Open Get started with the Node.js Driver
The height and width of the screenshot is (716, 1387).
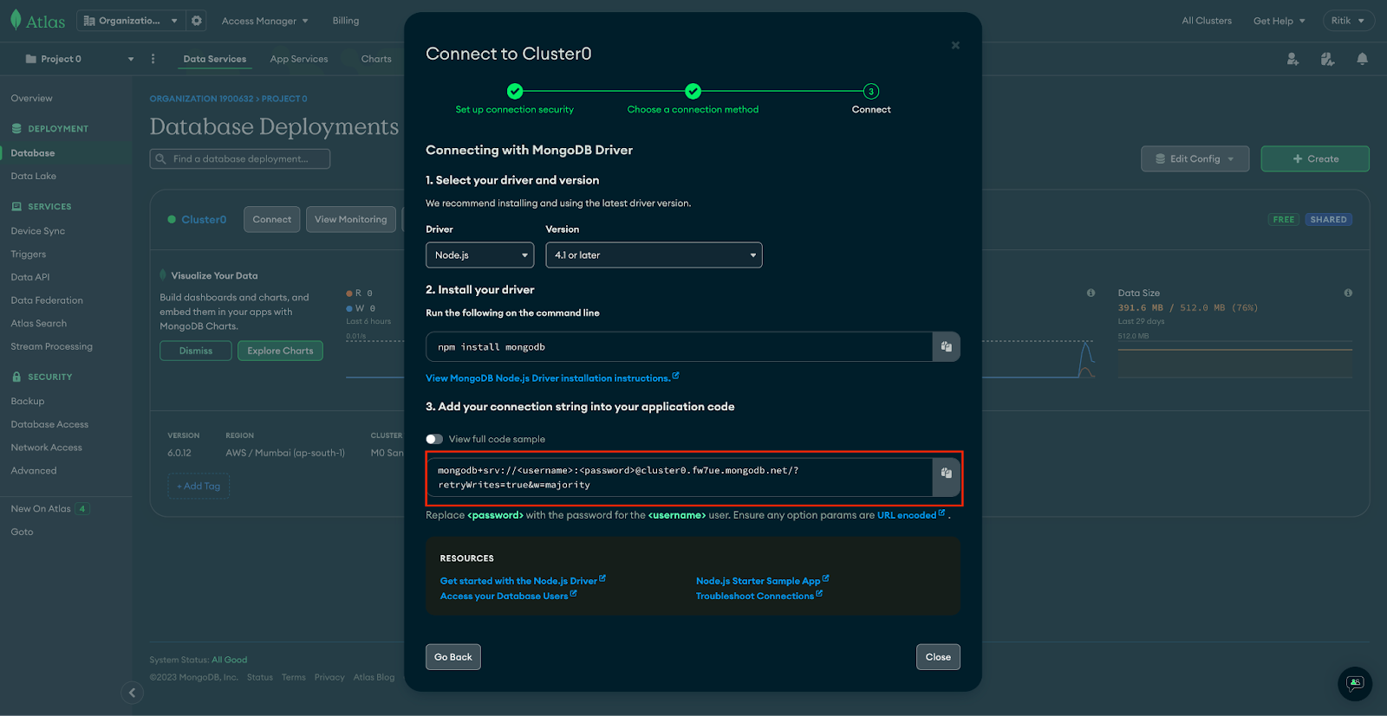pos(523,581)
